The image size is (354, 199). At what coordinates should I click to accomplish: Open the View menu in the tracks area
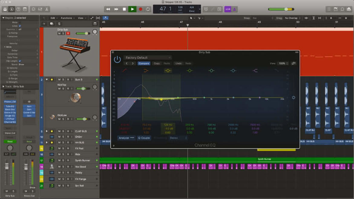point(82,18)
